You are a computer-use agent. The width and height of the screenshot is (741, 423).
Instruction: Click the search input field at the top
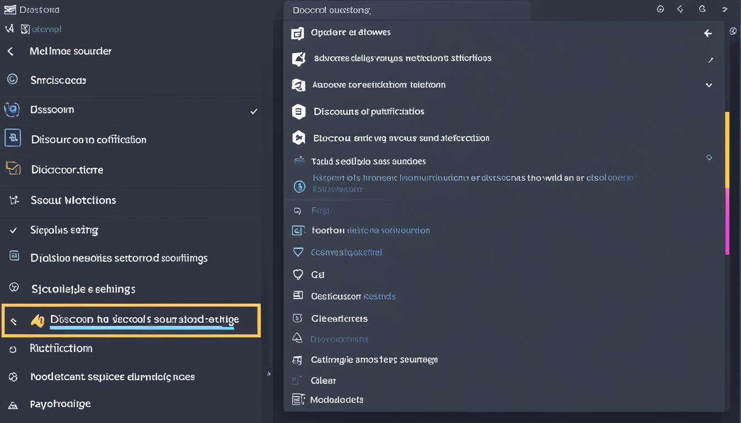click(407, 10)
